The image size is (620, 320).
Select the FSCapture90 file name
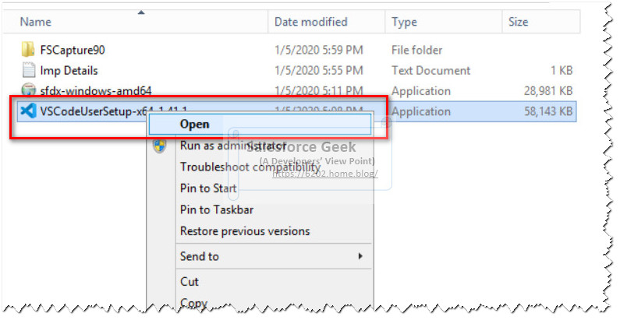point(73,50)
